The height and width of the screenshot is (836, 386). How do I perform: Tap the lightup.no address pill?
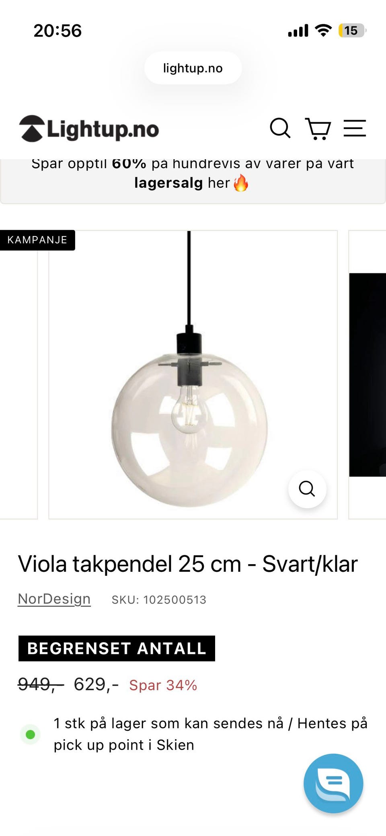[193, 68]
